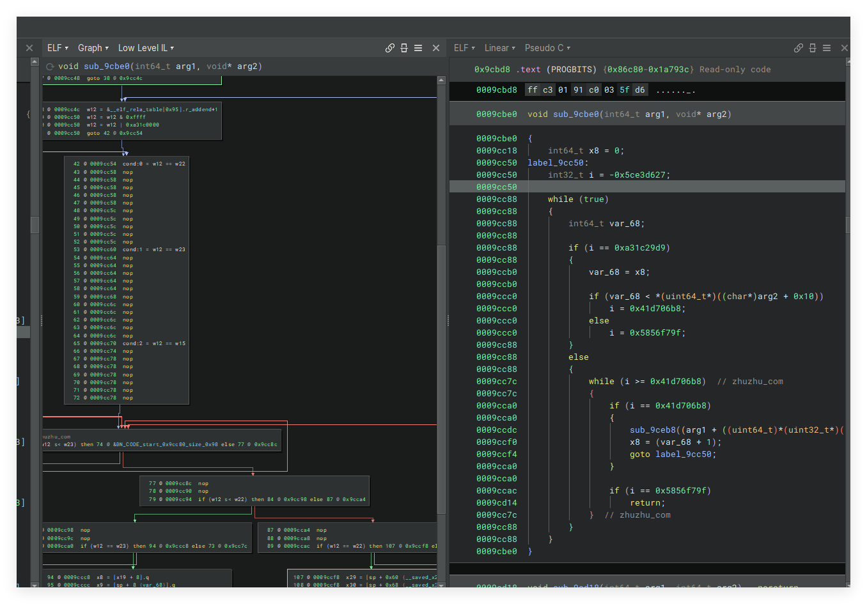The height and width of the screenshot is (604, 867).
Task: Click the sync link icon in the Pseudo C pane header
Action: tap(799, 48)
